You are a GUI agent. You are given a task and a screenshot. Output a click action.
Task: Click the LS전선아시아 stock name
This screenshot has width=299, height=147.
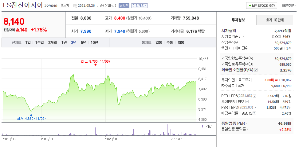click(x=23, y=5)
